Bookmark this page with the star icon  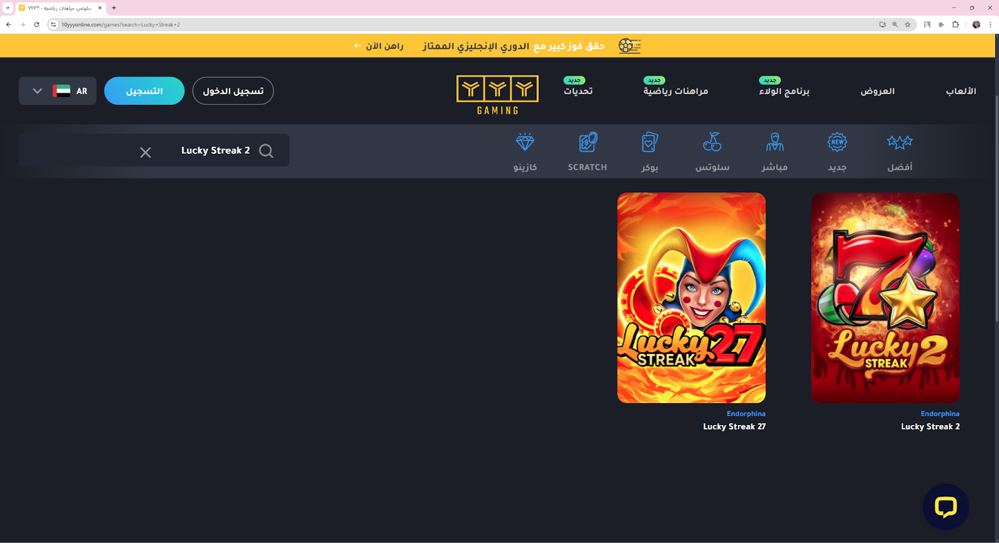point(908,24)
